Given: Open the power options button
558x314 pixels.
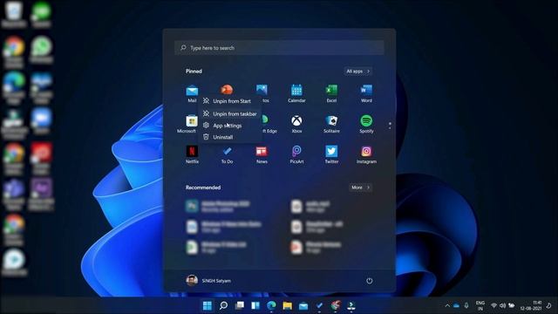Looking at the screenshot, I should tap(370, 281).
